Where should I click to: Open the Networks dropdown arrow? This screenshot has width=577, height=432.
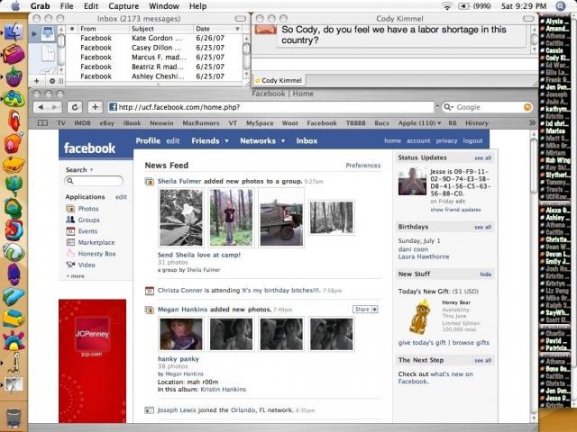pyautogui.click(x=283, y=141)
